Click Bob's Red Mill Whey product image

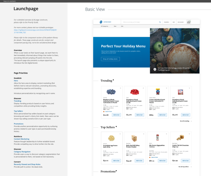[134, 138]
